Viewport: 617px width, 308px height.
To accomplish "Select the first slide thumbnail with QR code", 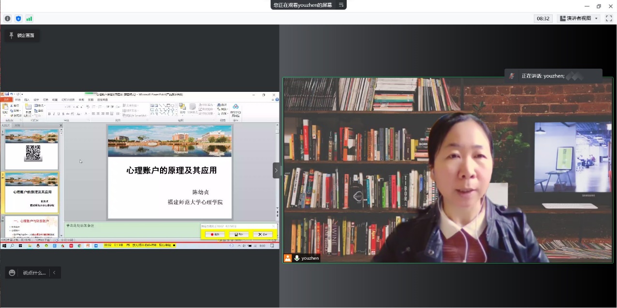I will (31, 150).
